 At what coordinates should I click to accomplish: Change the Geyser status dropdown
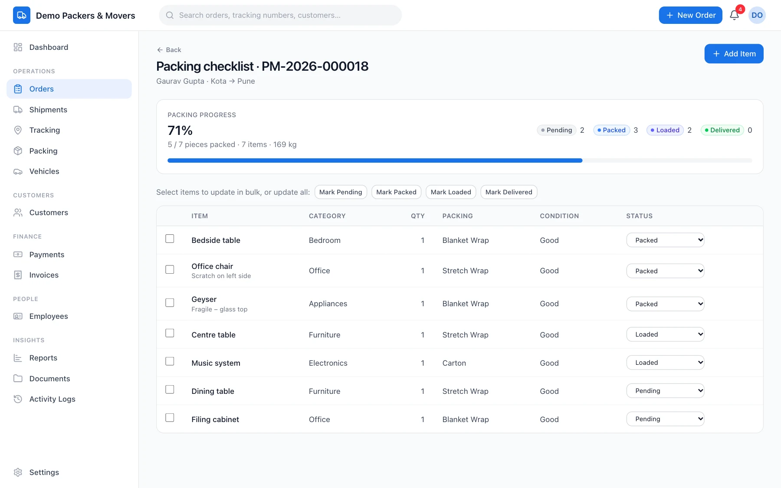[665, 304]
